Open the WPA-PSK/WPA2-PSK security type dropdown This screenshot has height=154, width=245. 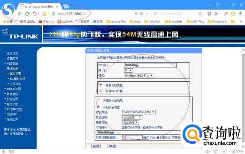tap(139, 112)
